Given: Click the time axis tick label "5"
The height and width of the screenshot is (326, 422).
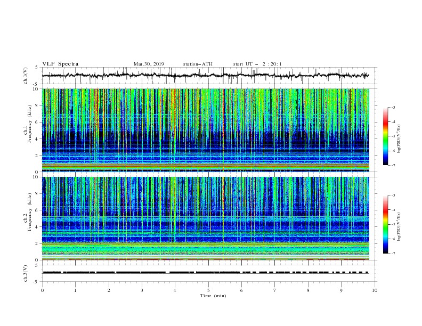Looking at the screenshot, I should [x=208, y=290].
